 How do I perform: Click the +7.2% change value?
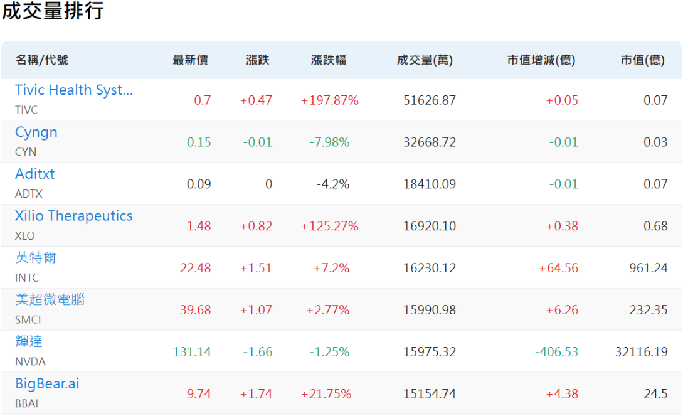[332, 268]
